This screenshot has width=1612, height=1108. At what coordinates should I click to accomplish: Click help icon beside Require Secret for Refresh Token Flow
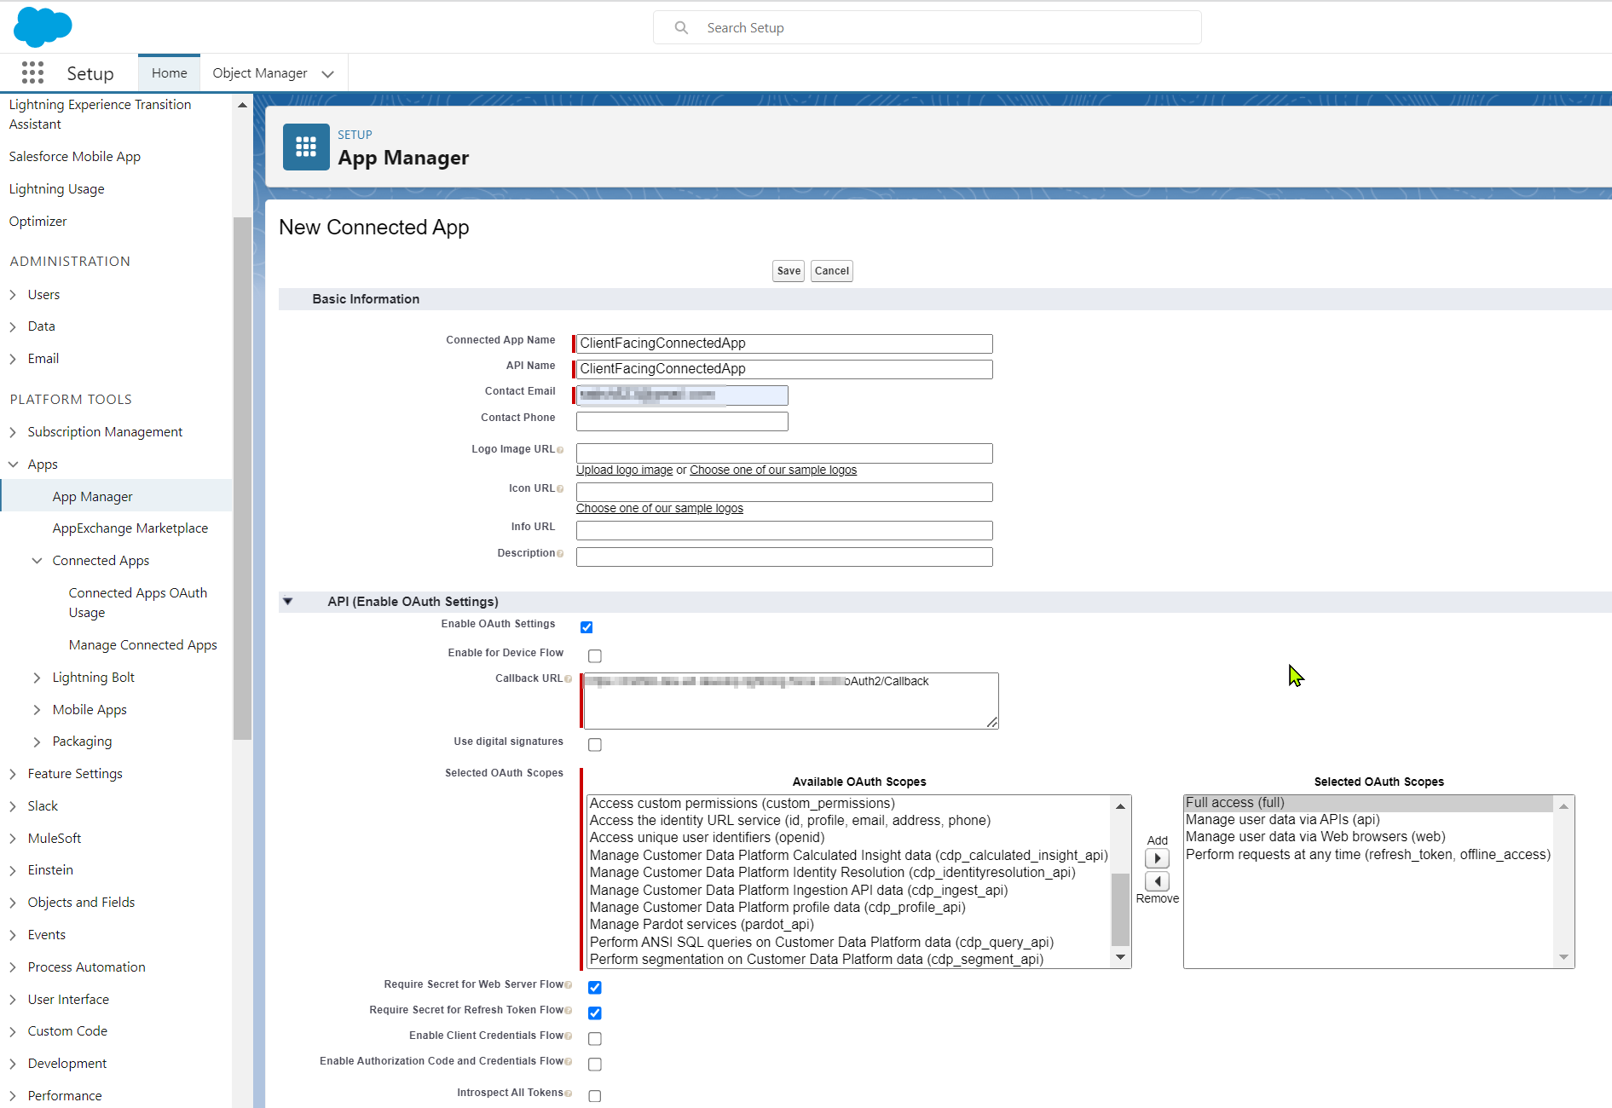click(569, 1011)
